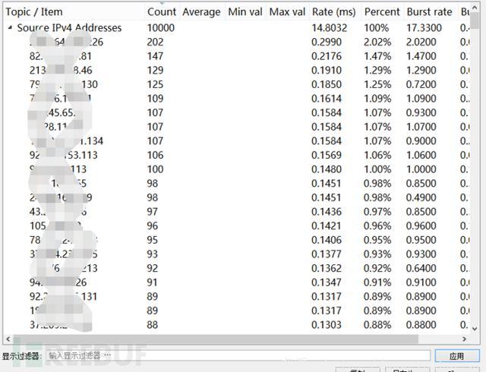Screen dimensions: 486x372
Task: Select the count cell 147
Action: (155, 56)
